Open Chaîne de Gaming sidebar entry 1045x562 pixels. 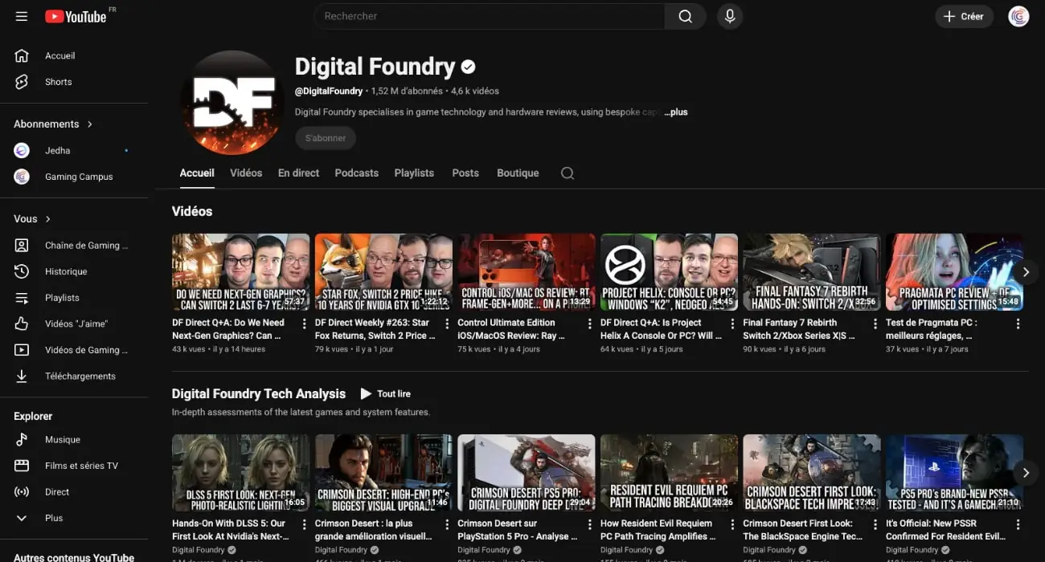[74, 246]
